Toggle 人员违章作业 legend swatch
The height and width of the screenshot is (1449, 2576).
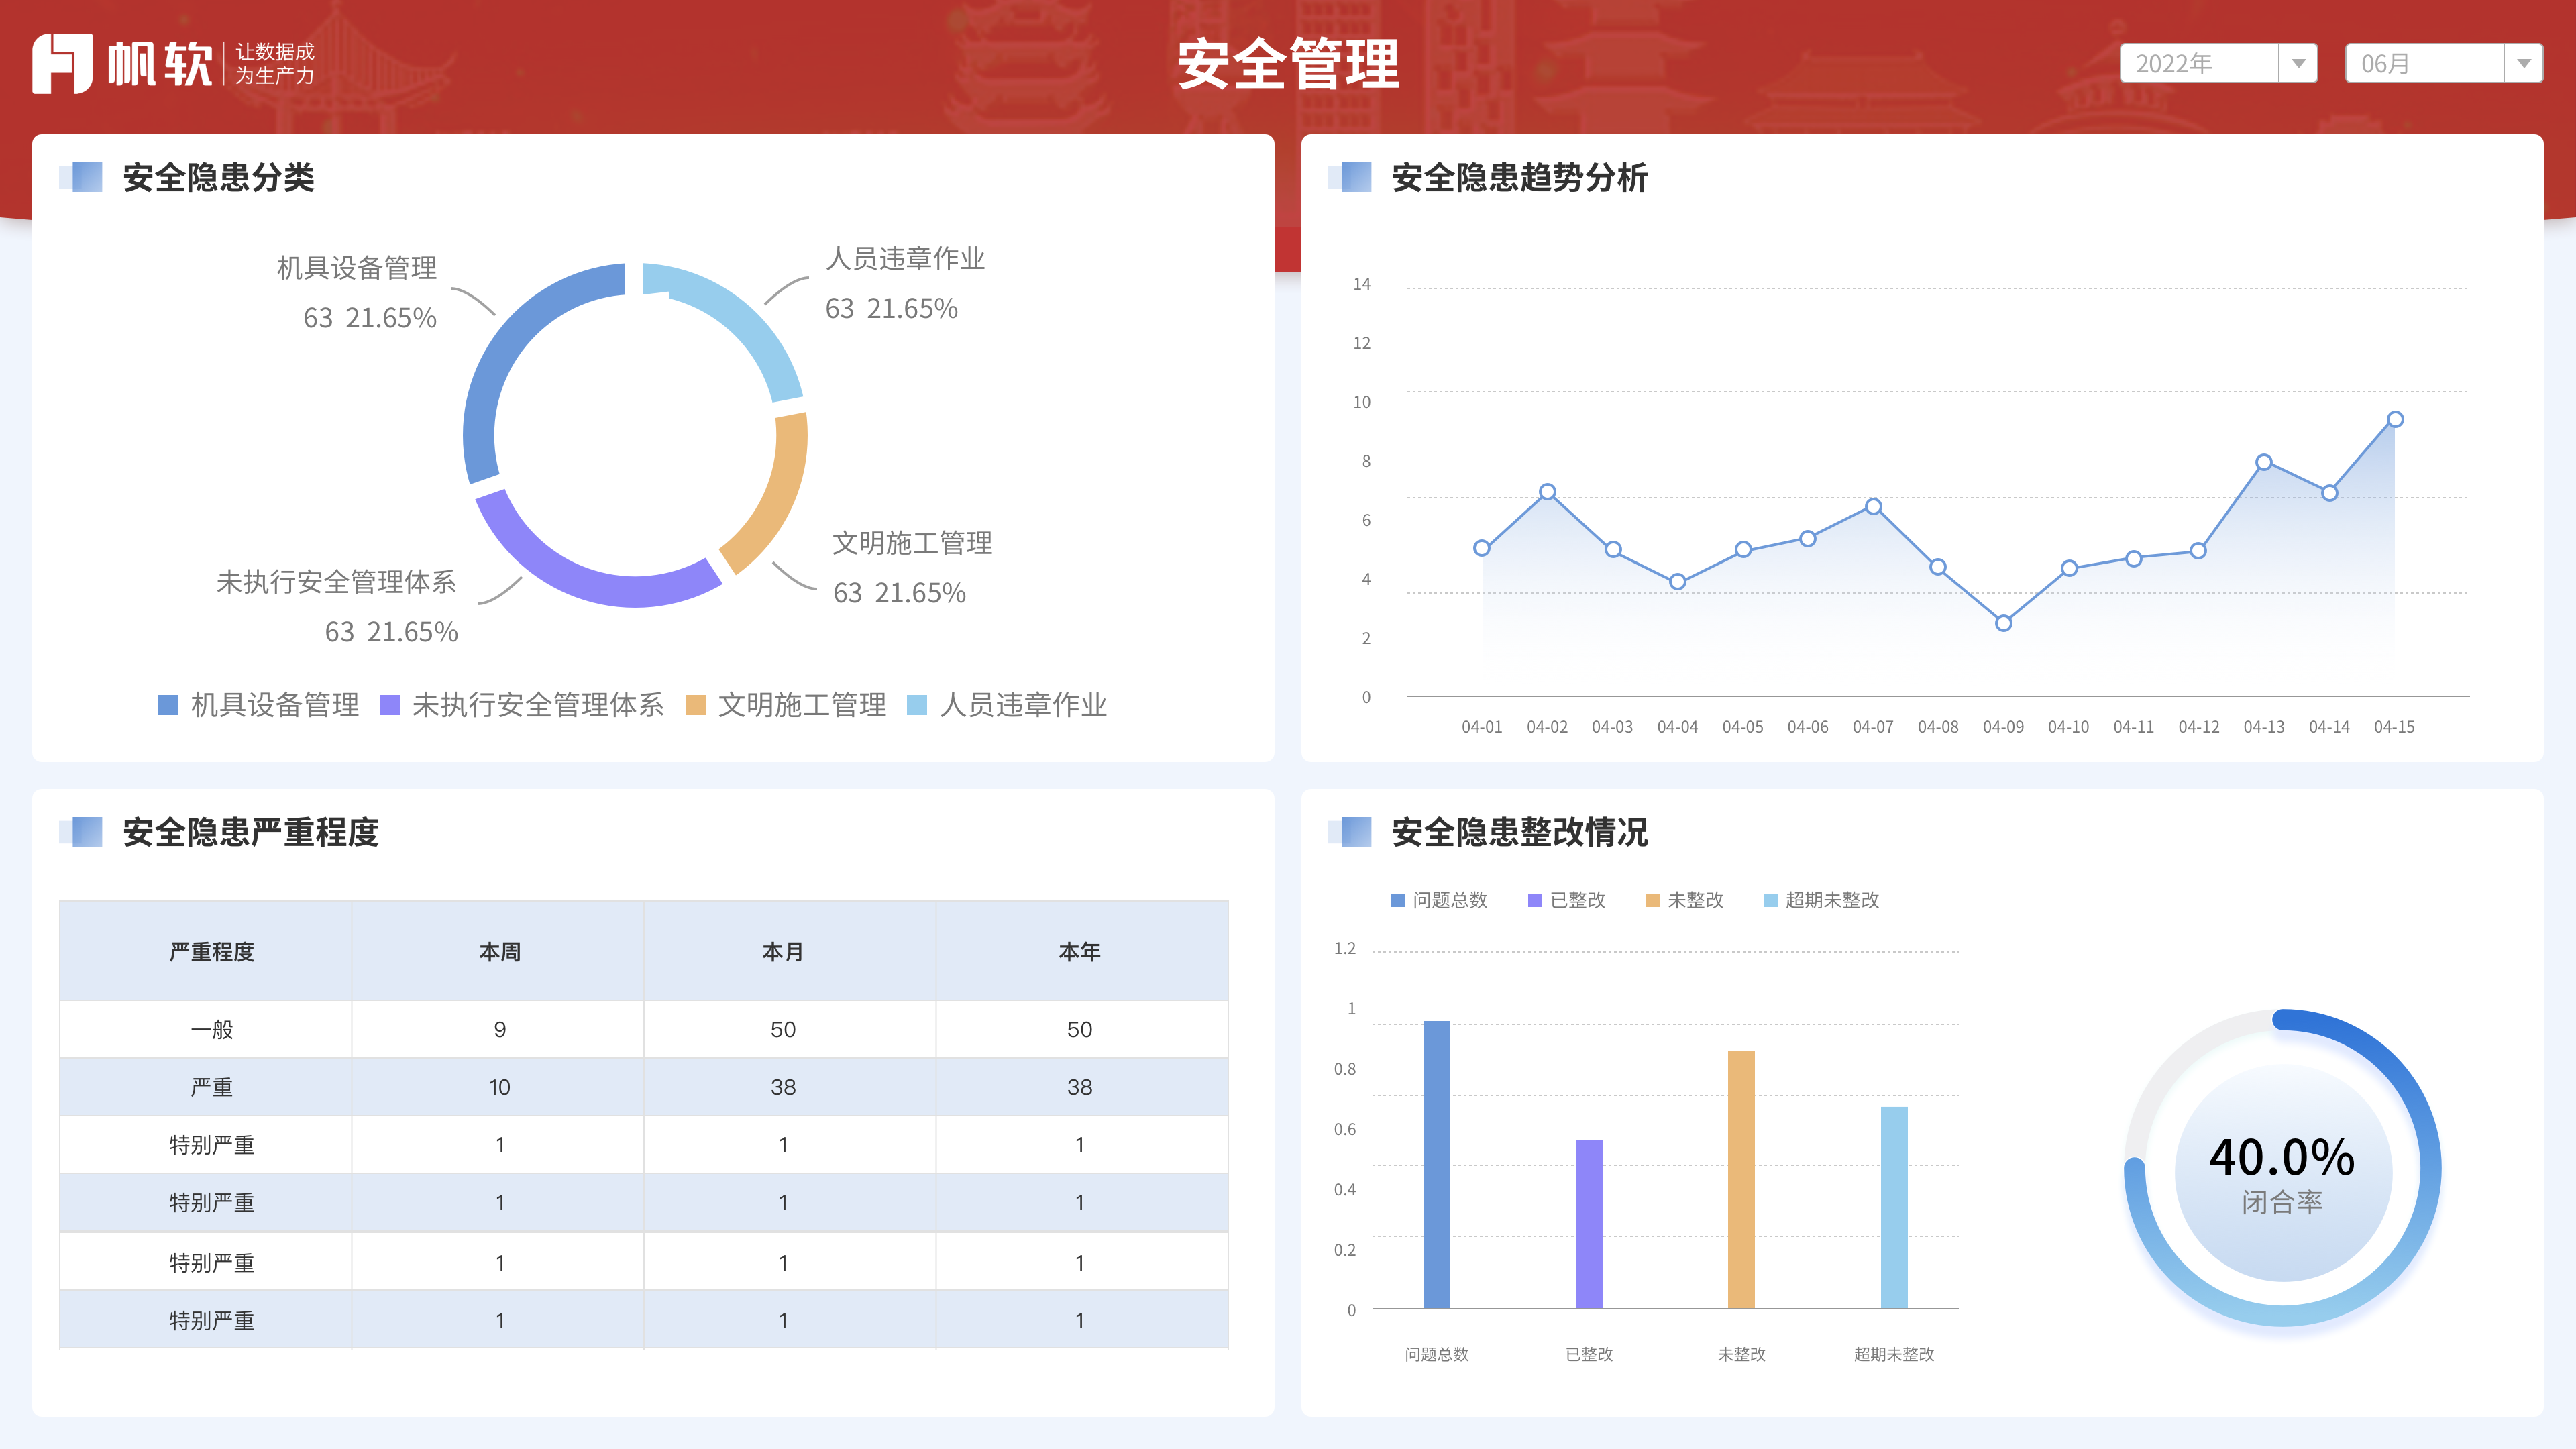coord(917,705)
